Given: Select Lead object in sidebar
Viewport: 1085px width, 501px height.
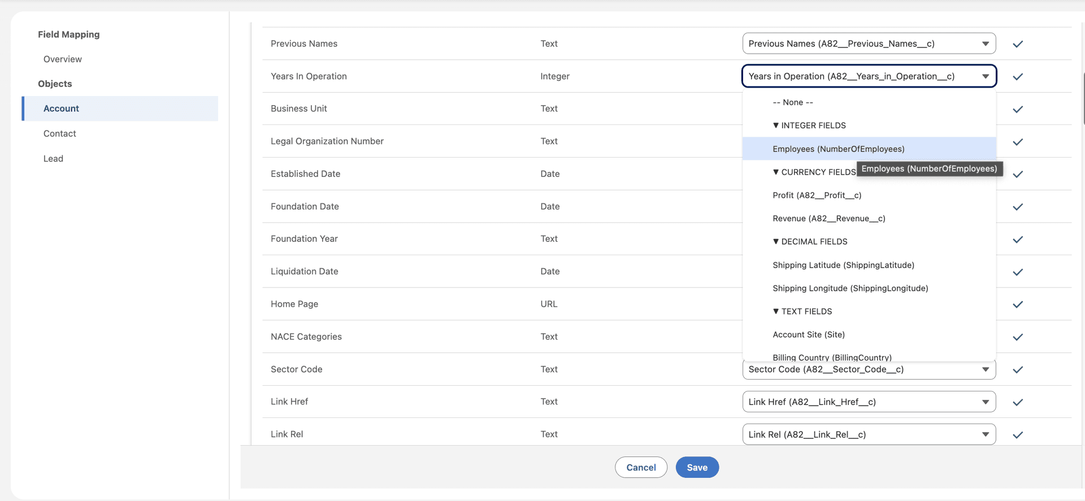Looking at the screenshot, I should pyautogui.click(x=54, y=159).
